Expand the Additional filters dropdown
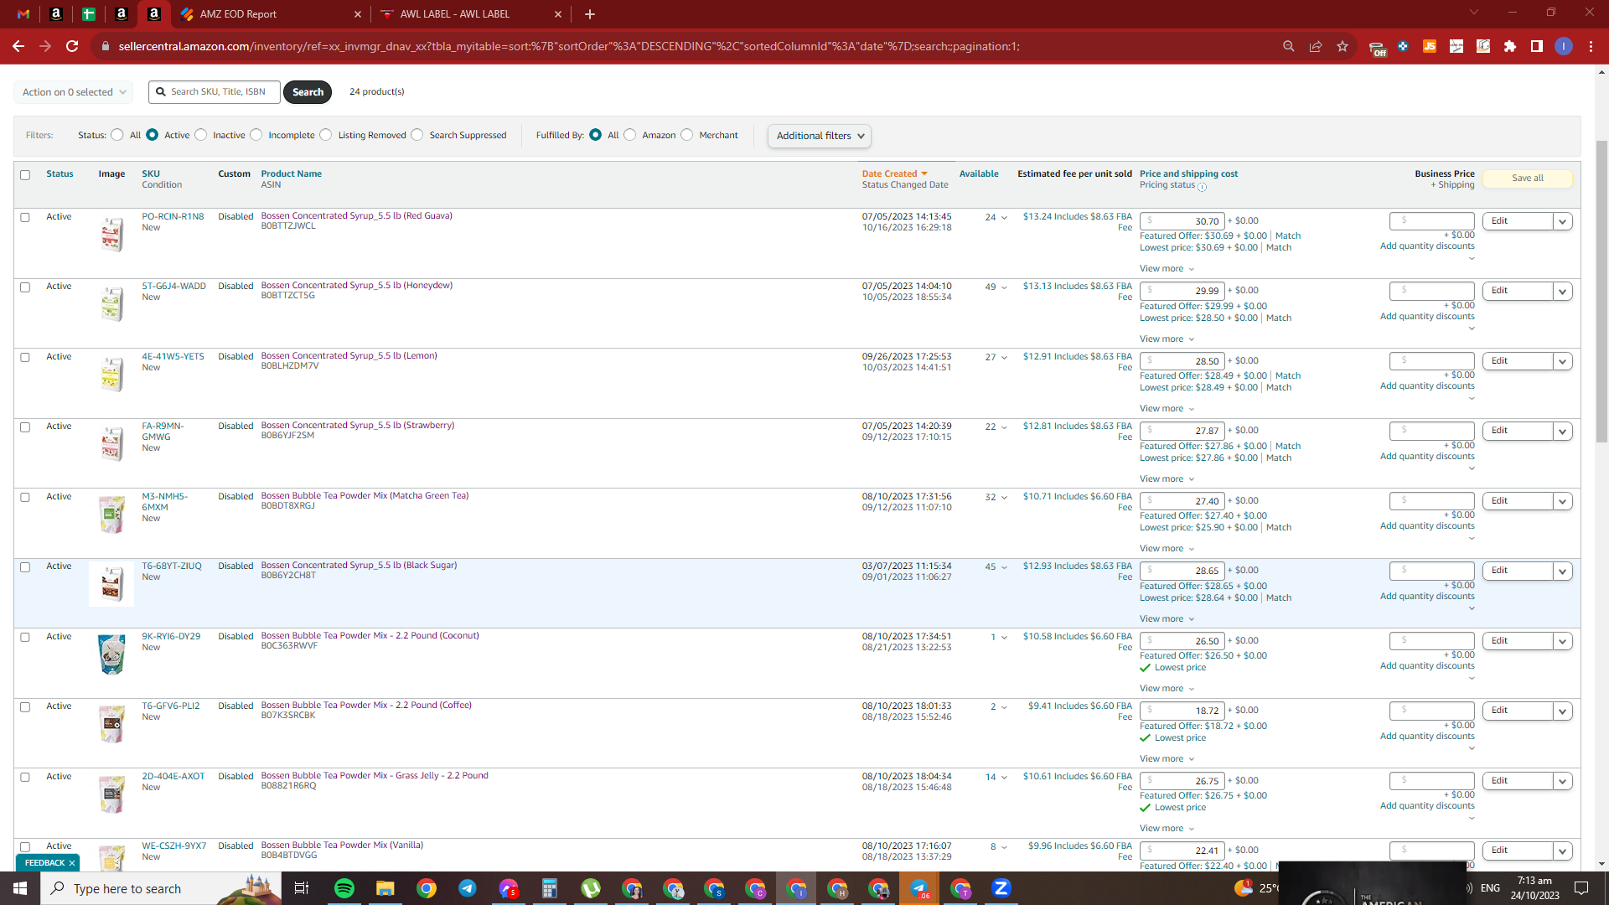 point(820,136)
